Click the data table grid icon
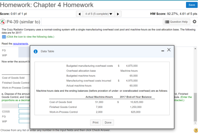This screenshot has width=198, height=133. click(x=4, y=37)
